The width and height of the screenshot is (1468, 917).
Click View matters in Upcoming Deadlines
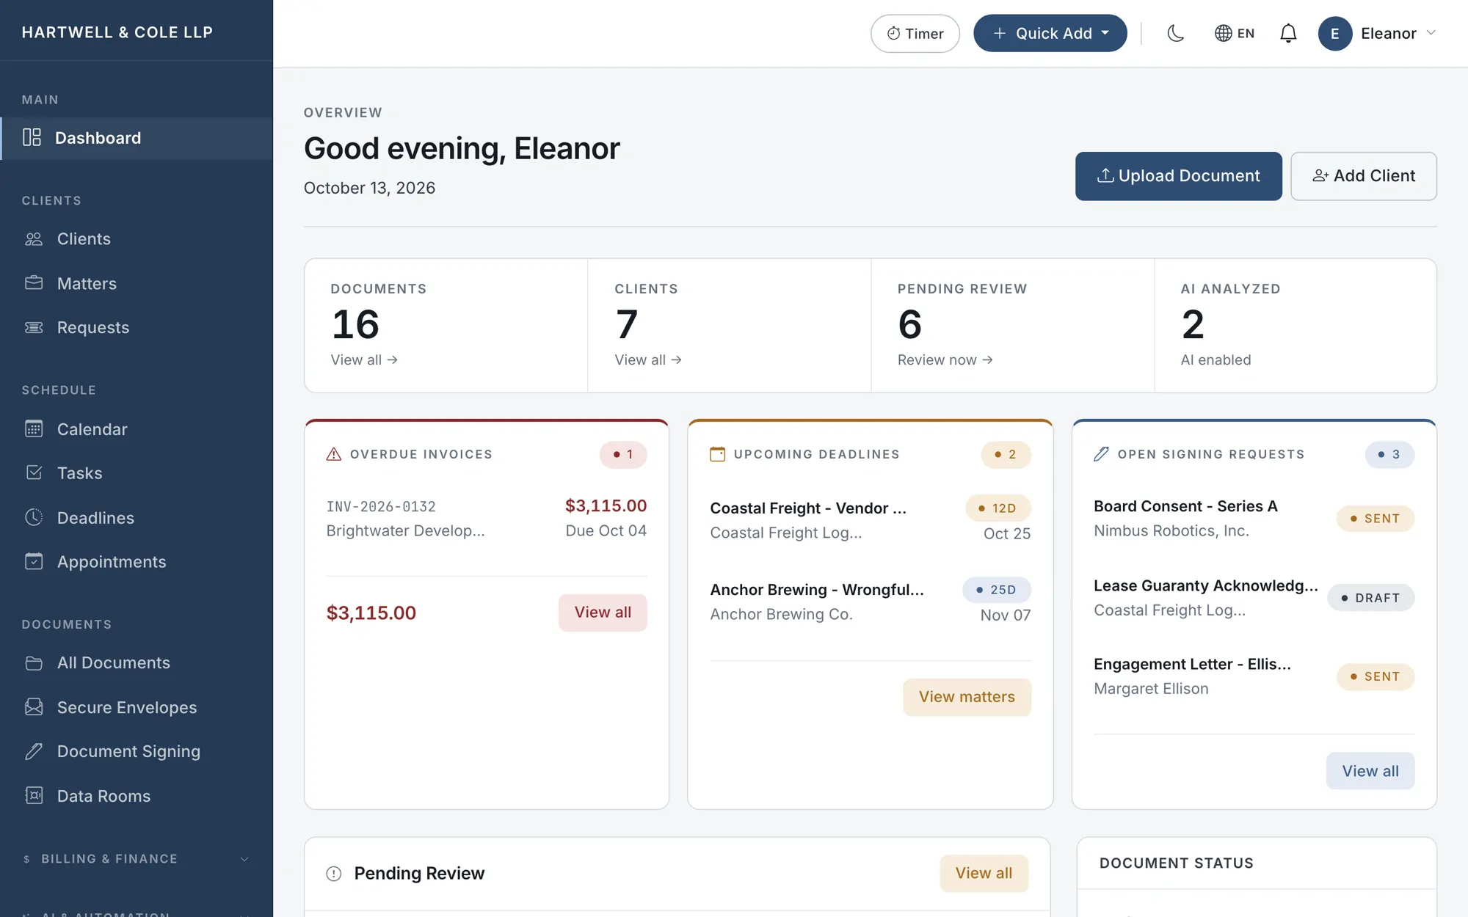point(967,697)
